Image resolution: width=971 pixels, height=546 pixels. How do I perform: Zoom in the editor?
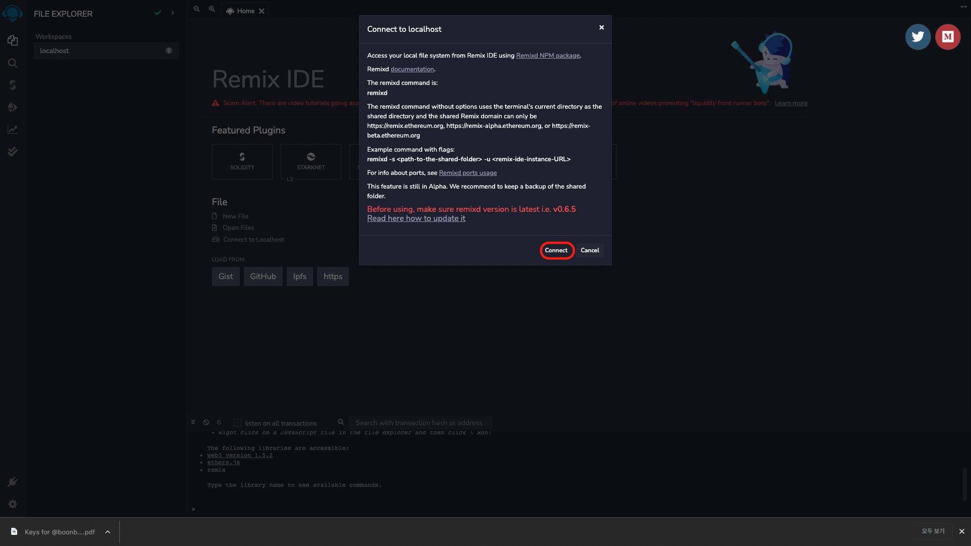212,9
